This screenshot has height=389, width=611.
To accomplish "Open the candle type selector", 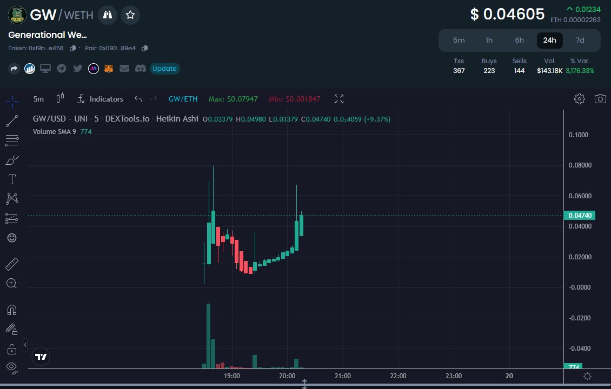I will tap(60, 99).
